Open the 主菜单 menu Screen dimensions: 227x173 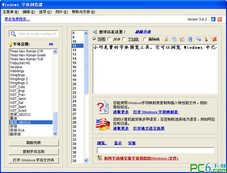tap(11, 12)
